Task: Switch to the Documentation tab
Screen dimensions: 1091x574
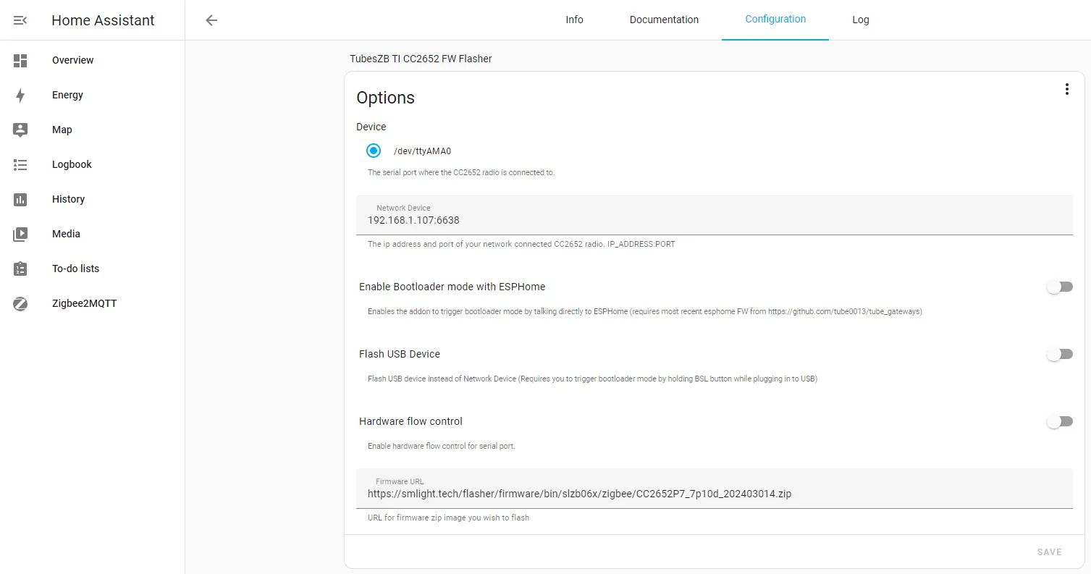Action: point(664,20)
